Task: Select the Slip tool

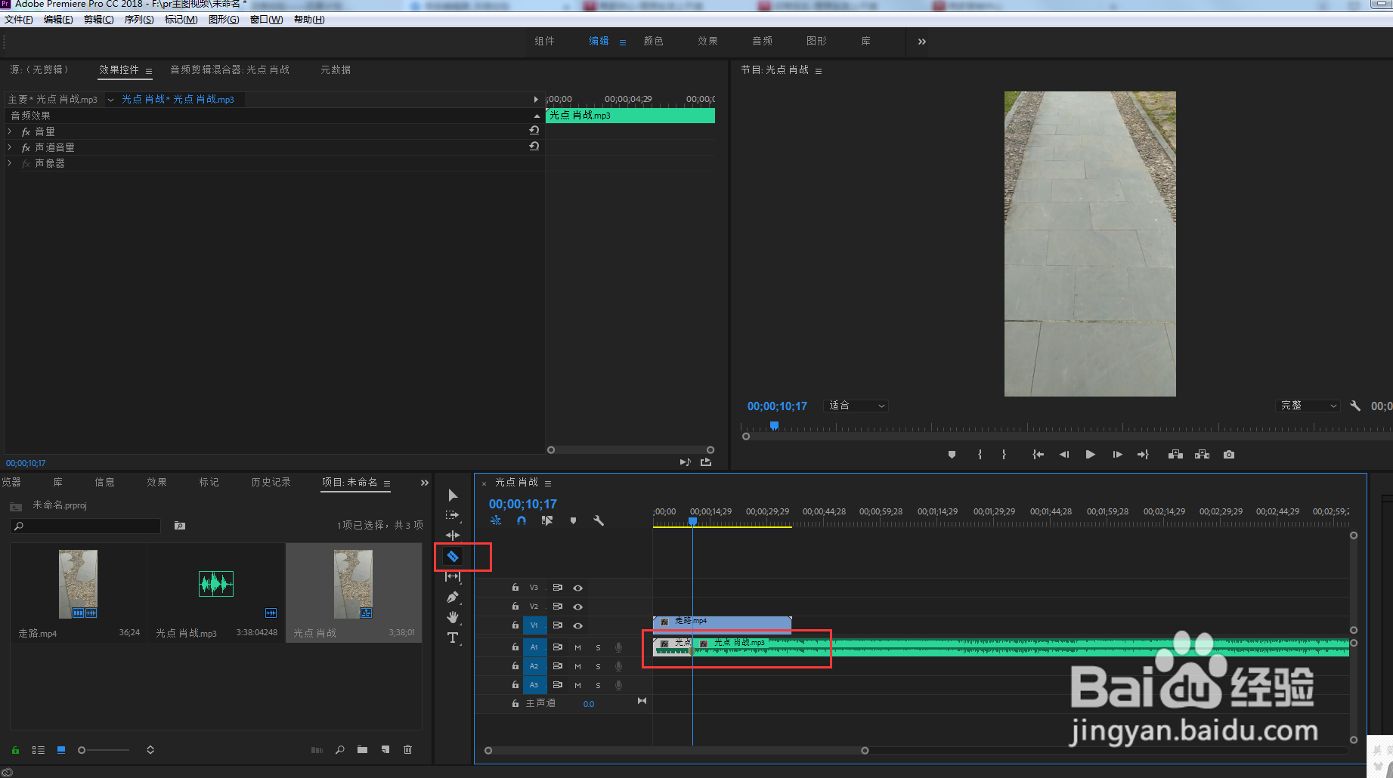Action: pos(453,577)
